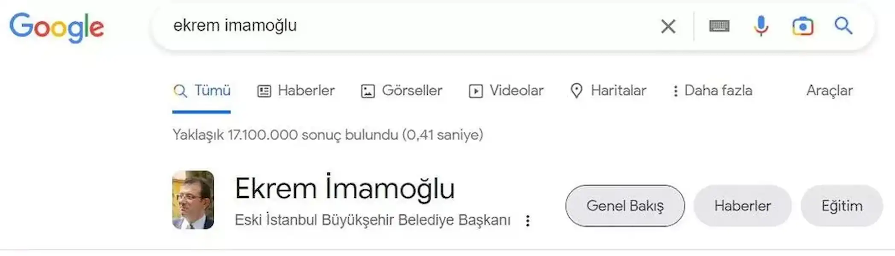The image size is (895, 256).
Task: Open the three-dot menu beside the result title
Action: tap(528, 221)
